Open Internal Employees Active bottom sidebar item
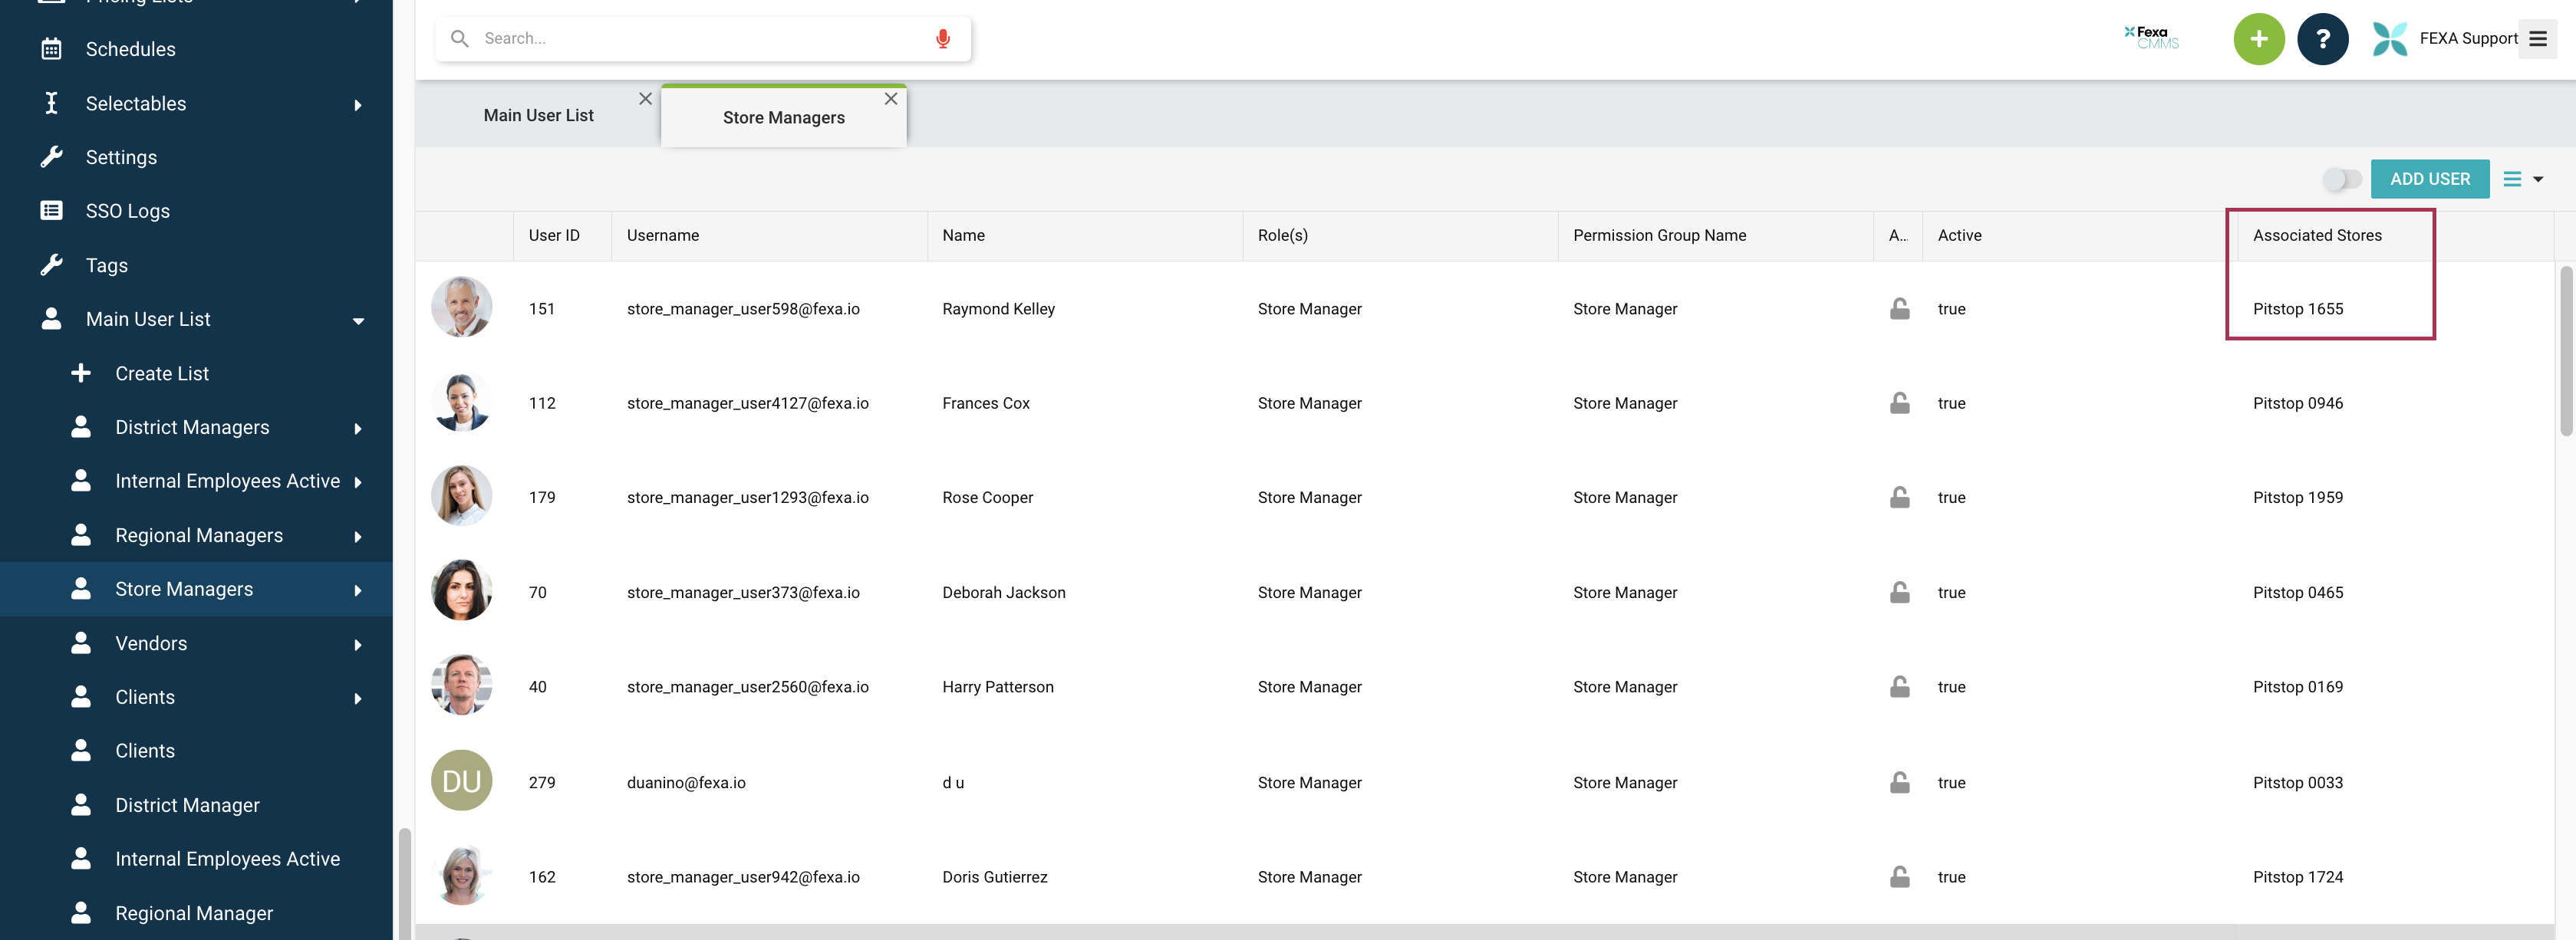This screenshot has height=940, width=2576. tap(196, 859)
